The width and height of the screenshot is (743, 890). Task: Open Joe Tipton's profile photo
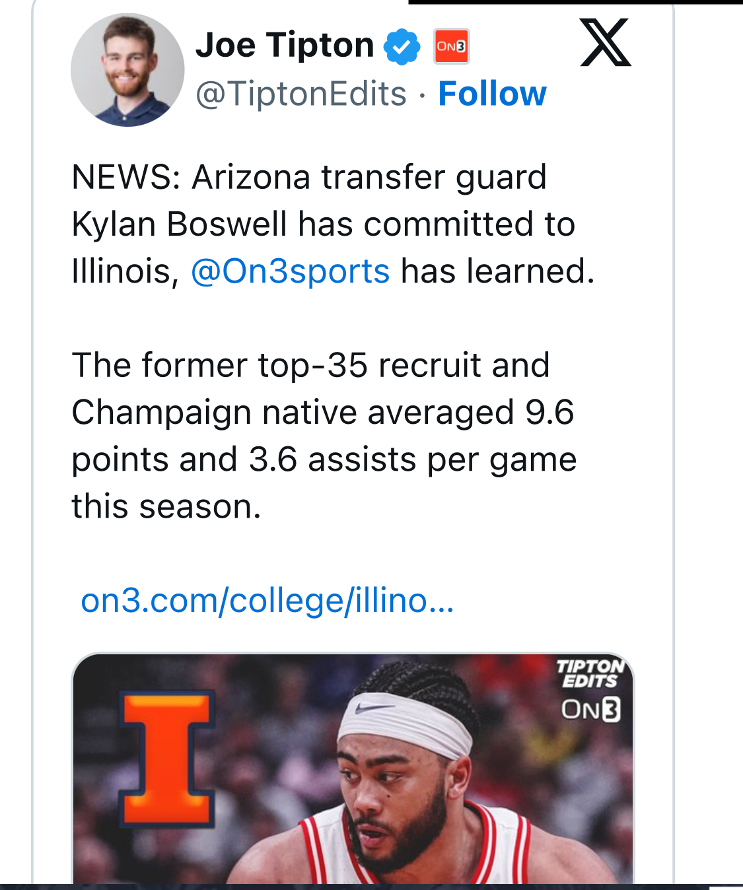click(127, 70)
